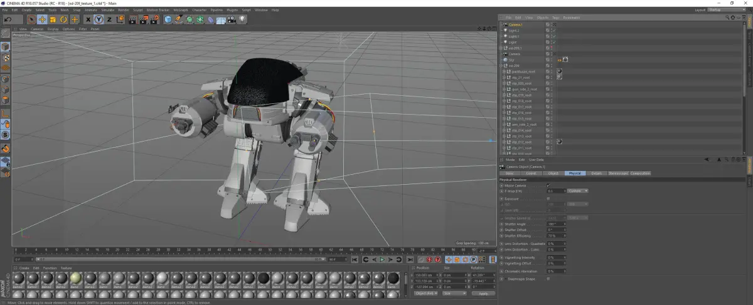The height and width of the screenshot is (305, 753).
Task: Toggle visibility dots for Sky object
Action: (x=552, y=59)
